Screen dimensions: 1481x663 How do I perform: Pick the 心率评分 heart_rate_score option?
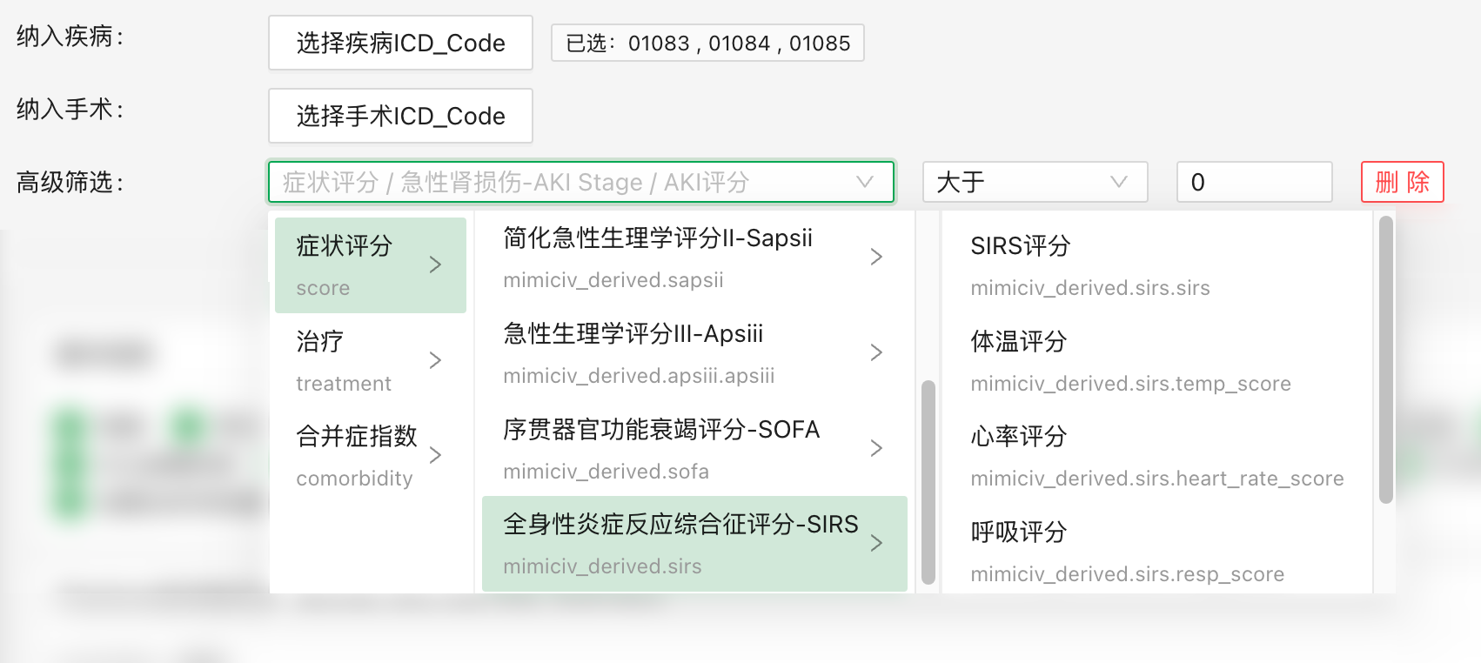1019,437
